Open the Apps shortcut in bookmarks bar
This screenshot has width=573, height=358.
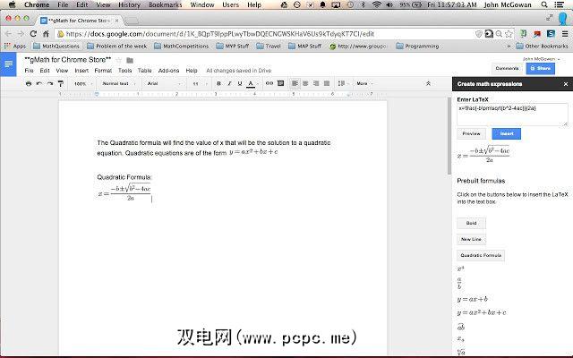pos(15,46)
